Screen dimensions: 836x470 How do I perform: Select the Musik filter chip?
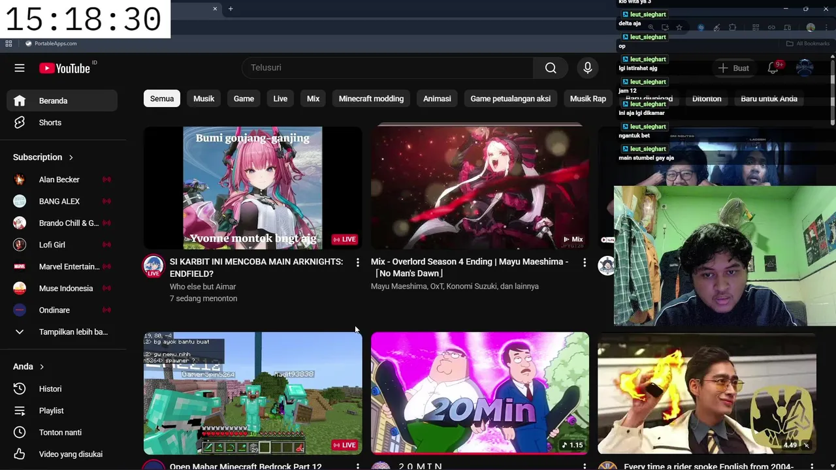coord(204,99)
